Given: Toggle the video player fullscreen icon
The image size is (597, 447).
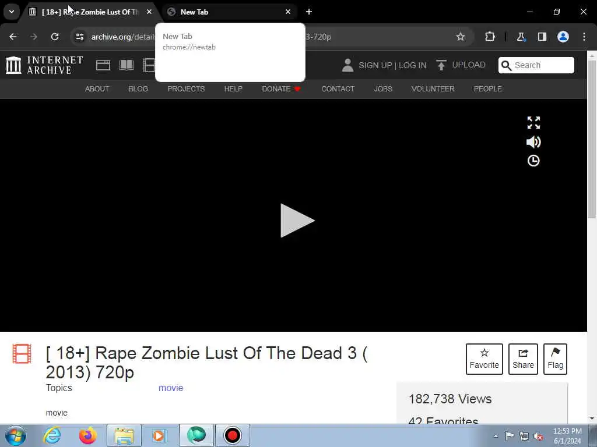Looking at the screenshot, I should 533,123.
